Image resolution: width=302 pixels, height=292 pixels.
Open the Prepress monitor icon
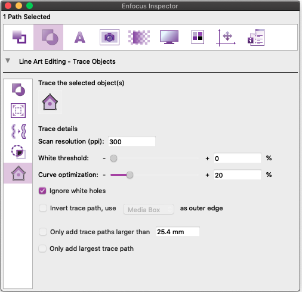[x=169, y=37]
